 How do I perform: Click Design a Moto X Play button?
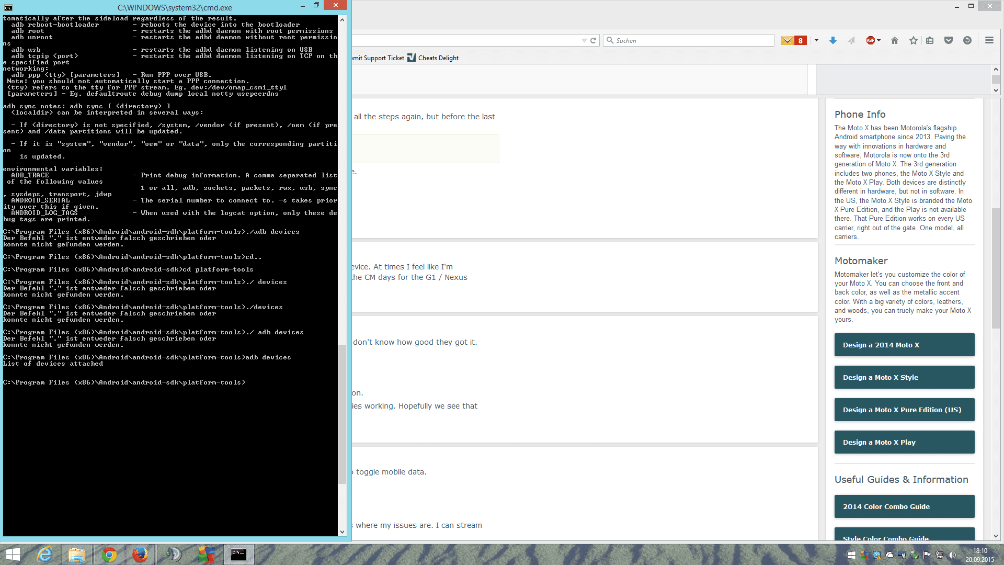905,442
